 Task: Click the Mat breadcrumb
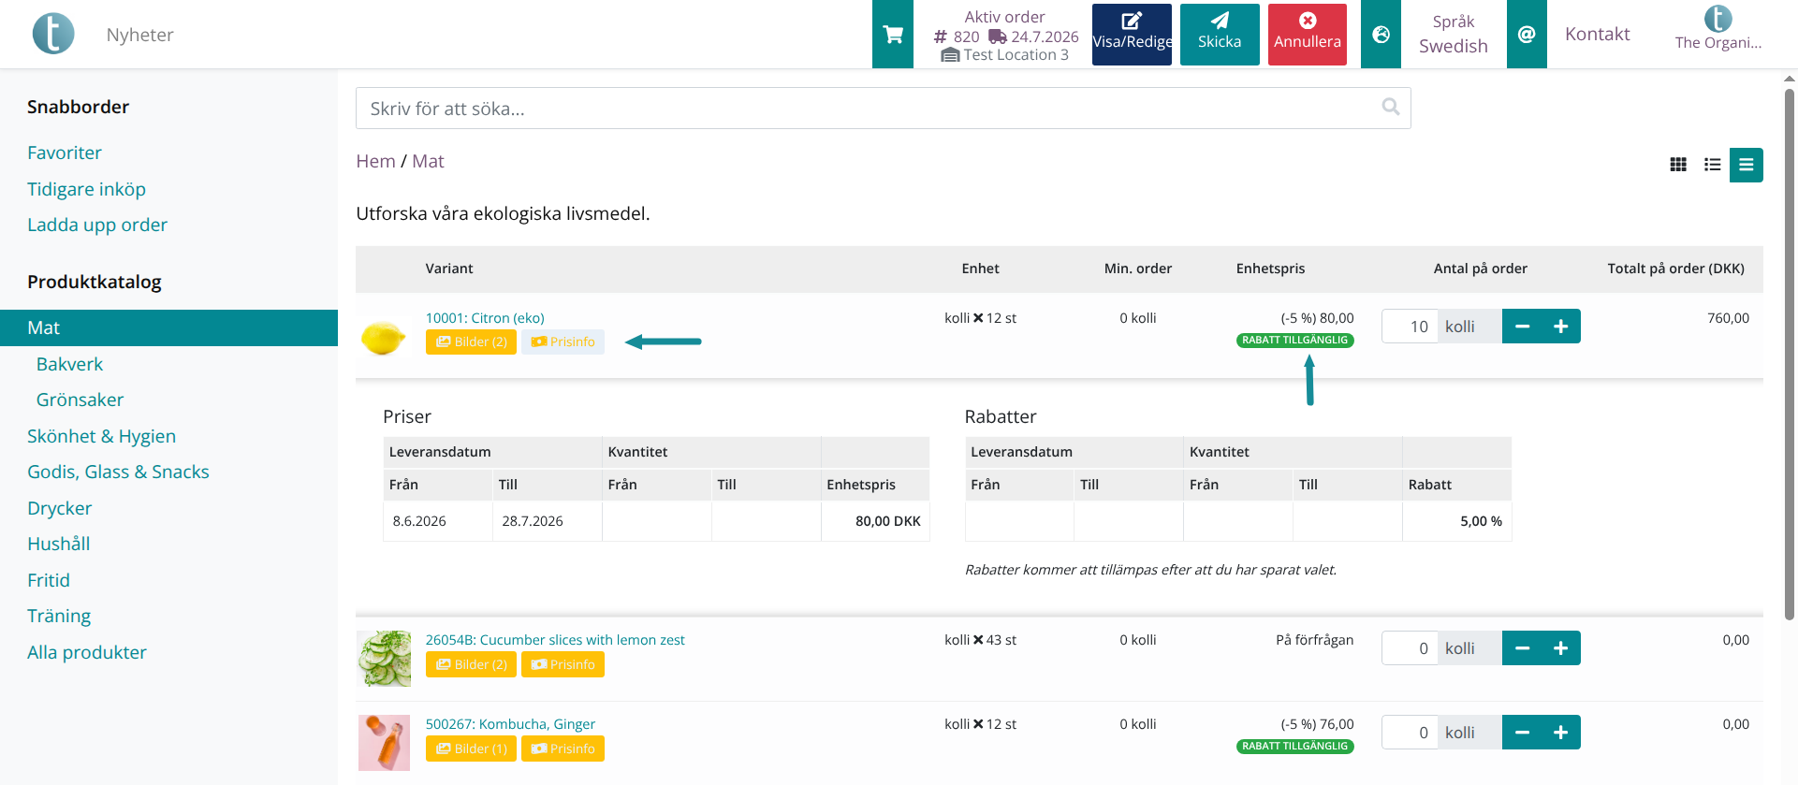[428, 161]
